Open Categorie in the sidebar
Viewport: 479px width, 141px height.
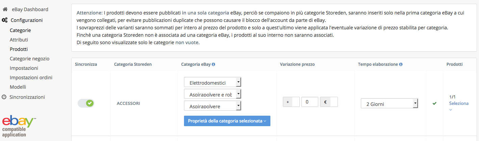(20, 30)
